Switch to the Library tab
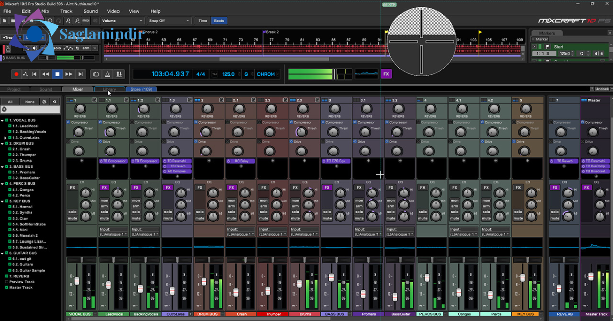 click(109, 89)
